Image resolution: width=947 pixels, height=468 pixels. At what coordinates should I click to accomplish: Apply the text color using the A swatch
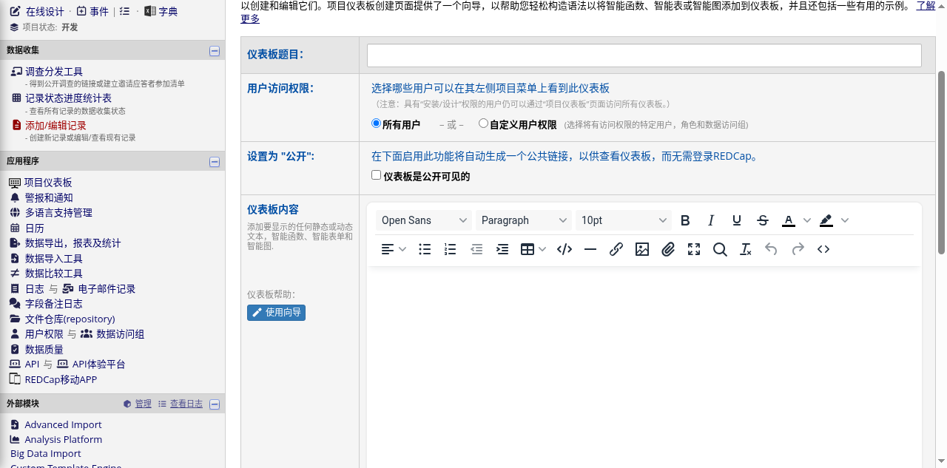(789, 220)
